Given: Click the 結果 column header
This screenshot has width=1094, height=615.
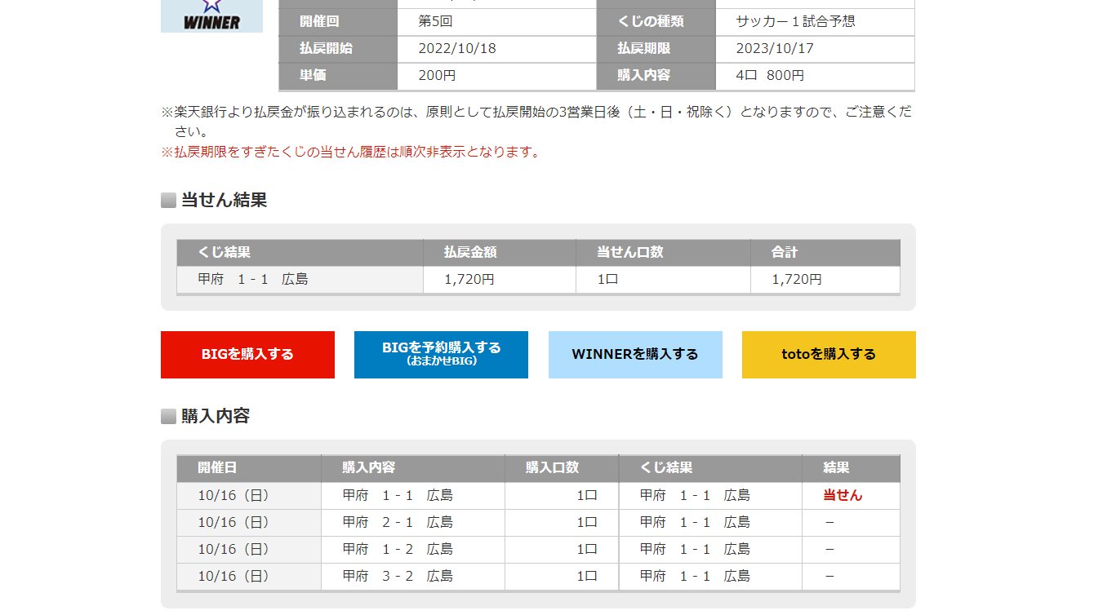Looking at the screenshot, I should [x=851, y=468].
